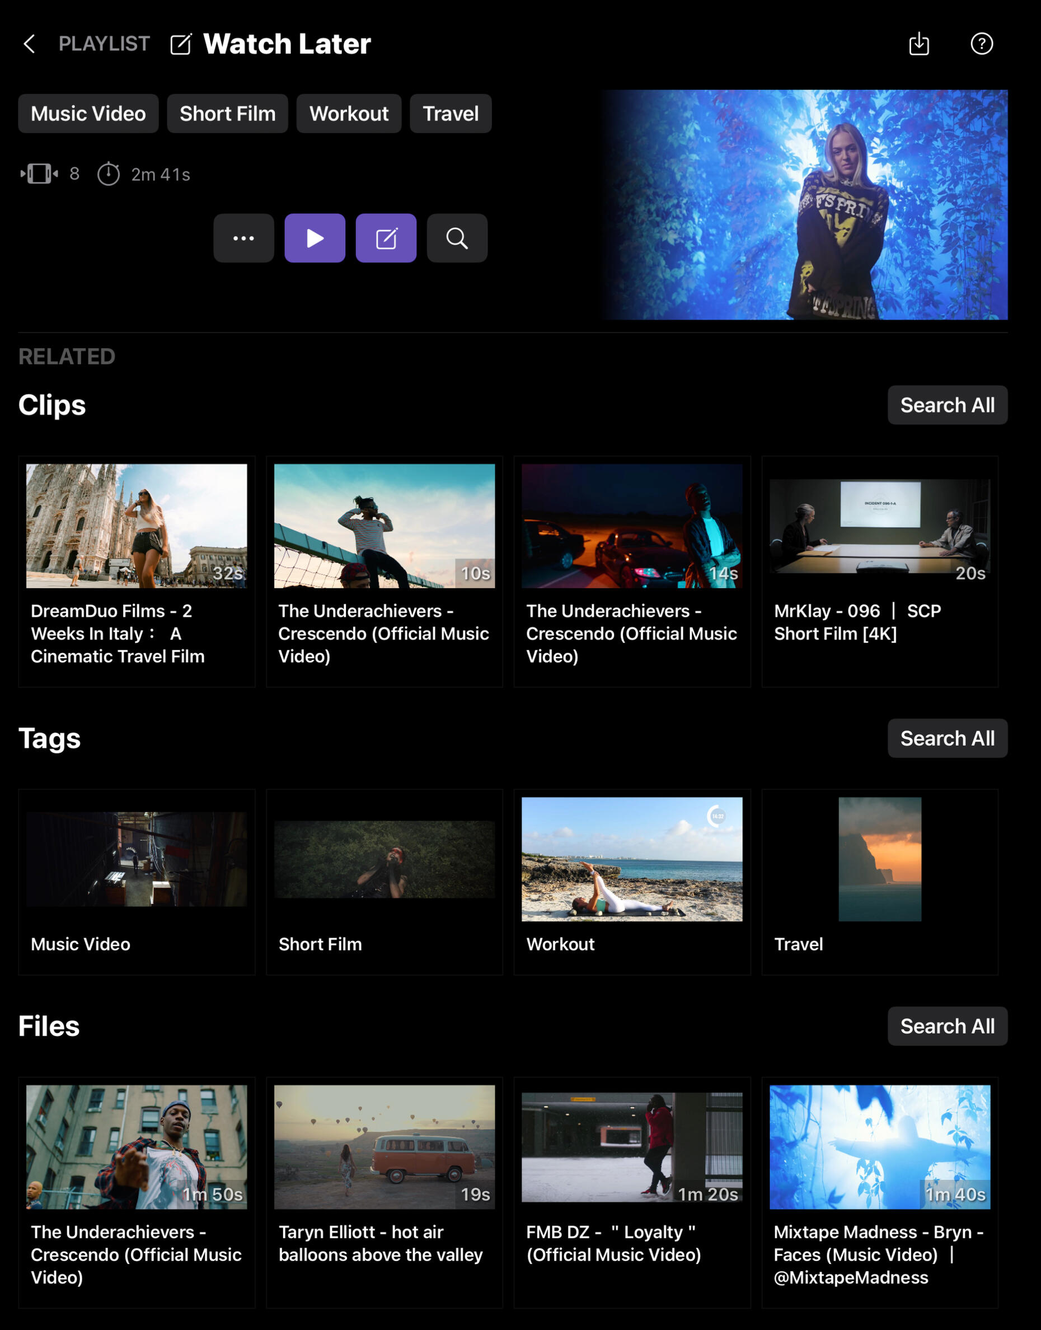The width and height of the screenshot is (1041, 1330).
Task: Open Taryn Elliott hot air balloons file
Action: coord(384,1192)
